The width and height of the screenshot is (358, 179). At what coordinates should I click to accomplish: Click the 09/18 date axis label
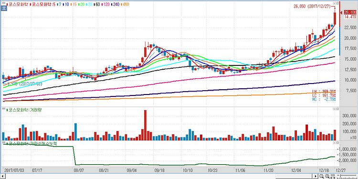pos(159,170)
